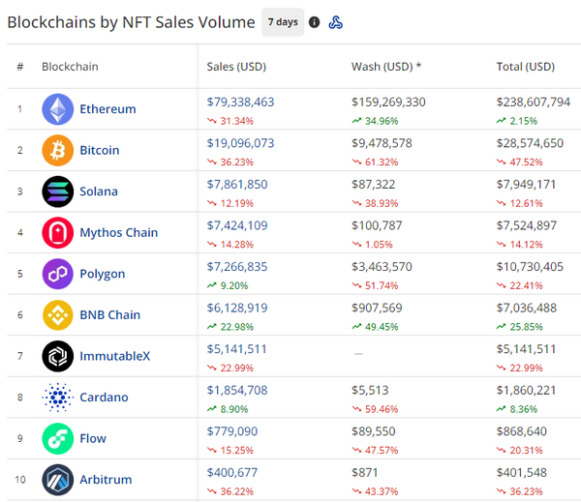Sort by the Blockchain column header
The height and width of the screenshot is (502, 581).
pos(70,67)
